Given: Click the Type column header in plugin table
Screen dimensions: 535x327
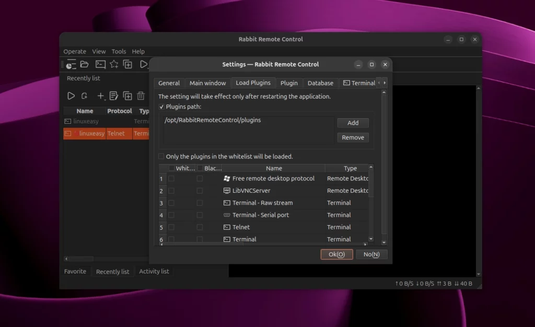Looking at the screenshot, I should 350,168.
